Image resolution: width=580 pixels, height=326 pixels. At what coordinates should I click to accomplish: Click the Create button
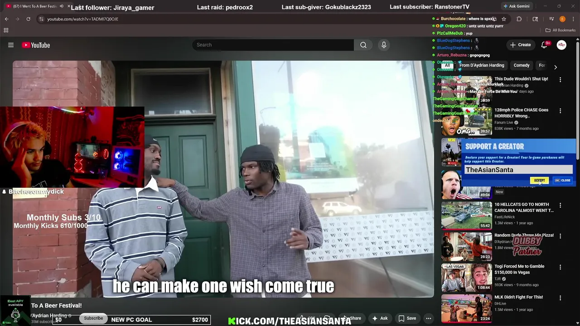pos(520,45)
